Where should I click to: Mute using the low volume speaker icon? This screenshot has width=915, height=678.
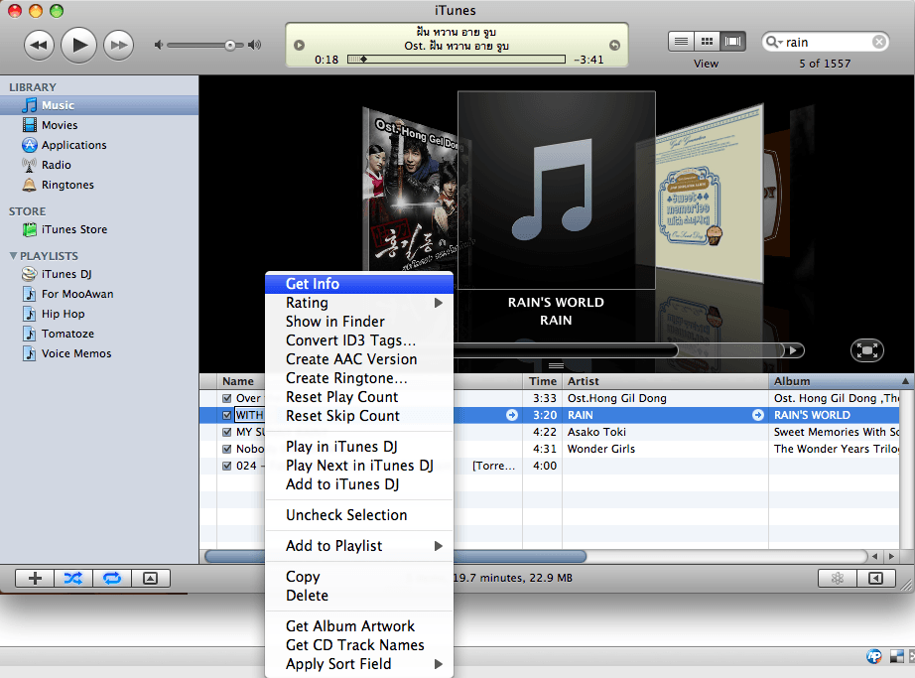[158, 45]
